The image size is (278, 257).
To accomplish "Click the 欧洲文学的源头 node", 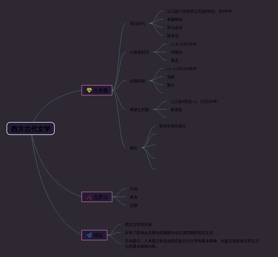I will pyautogui.click(x=173, y=126).
